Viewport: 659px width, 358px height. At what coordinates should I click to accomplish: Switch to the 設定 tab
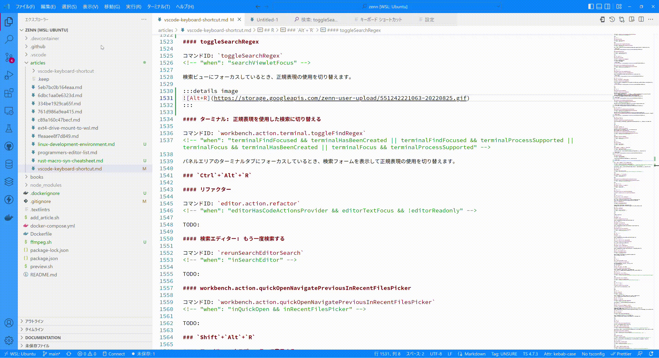(x=429, y=20)
